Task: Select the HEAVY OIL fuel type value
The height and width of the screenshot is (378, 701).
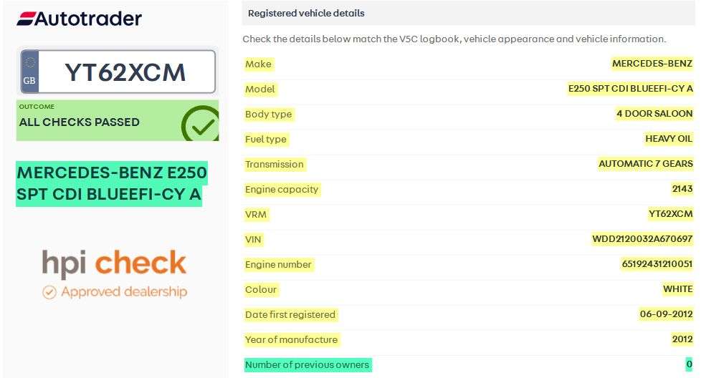Action: (669, 139)
